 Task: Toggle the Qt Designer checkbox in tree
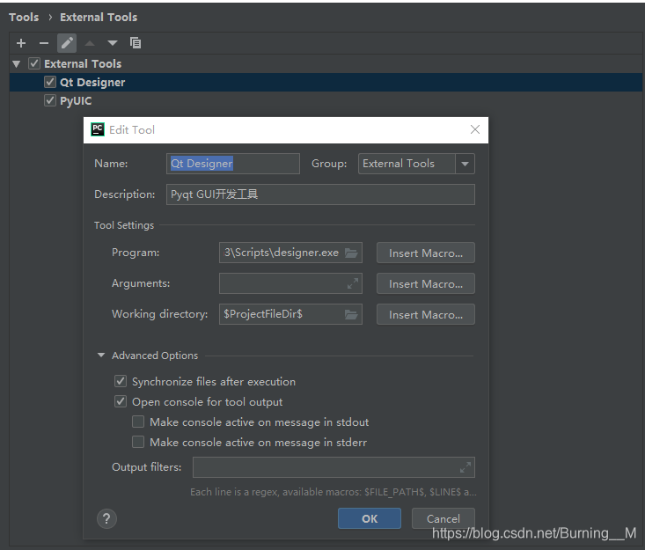[x=50, y=82]
